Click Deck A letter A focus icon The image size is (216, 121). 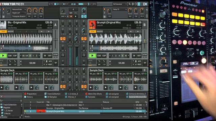(55, 25)
